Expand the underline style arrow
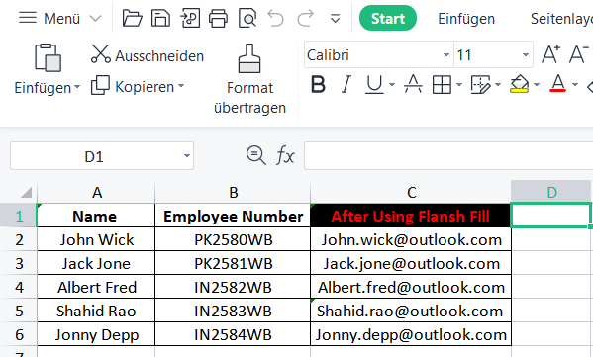The height and width of the screenshot is (357, 593). point(391,85)
